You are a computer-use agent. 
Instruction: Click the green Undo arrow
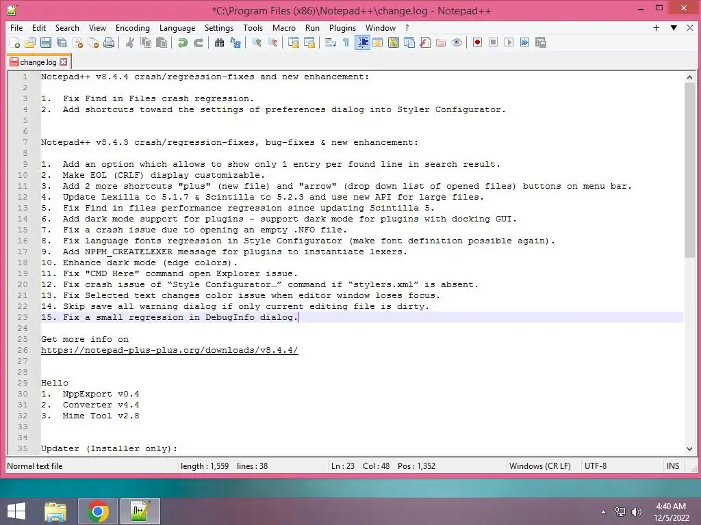[182, 42]
